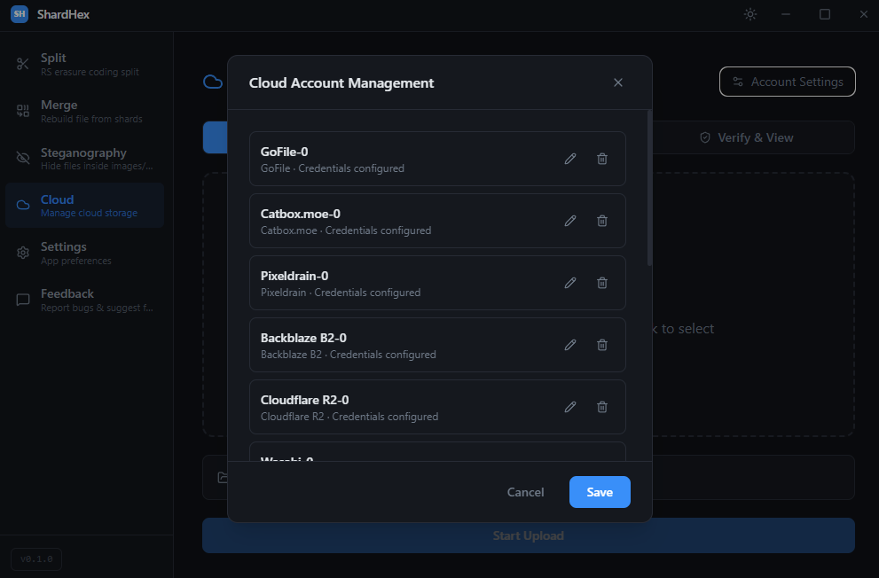Open Account Settings button
The width and height of the screenshot is (879, 578).
787,82
